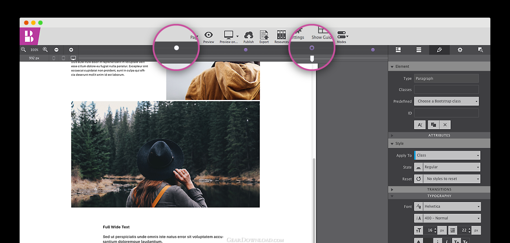The height and width of the screenshot is (243, 510).
Task: Open the Apply To Class dropdown
Action: 447,155
